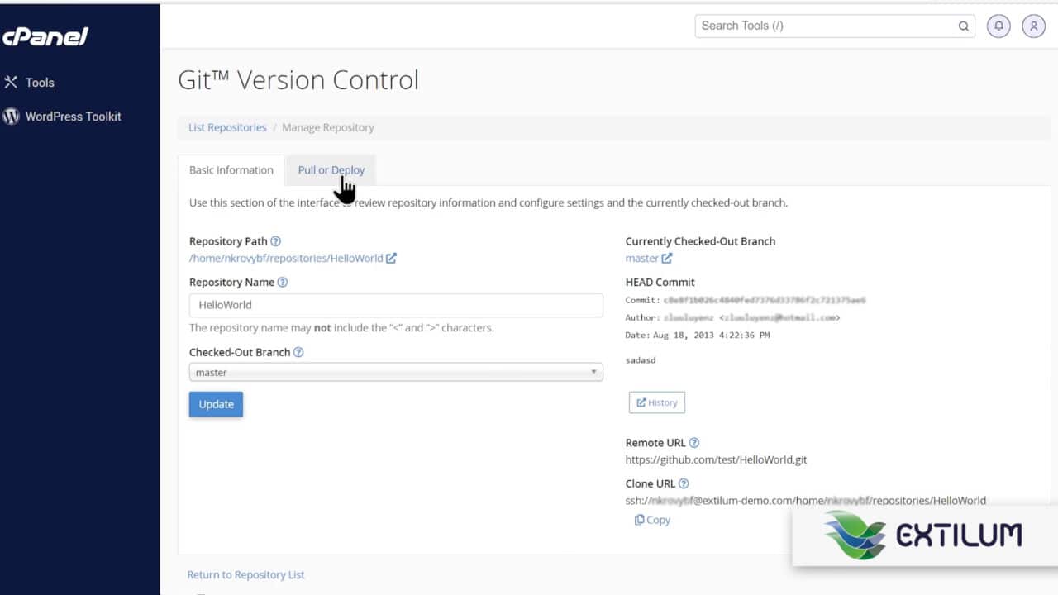Image resolution: width=1058 pixels, height=595 pixels.
Task: View the commit History
Action: [x=656, y=402]
